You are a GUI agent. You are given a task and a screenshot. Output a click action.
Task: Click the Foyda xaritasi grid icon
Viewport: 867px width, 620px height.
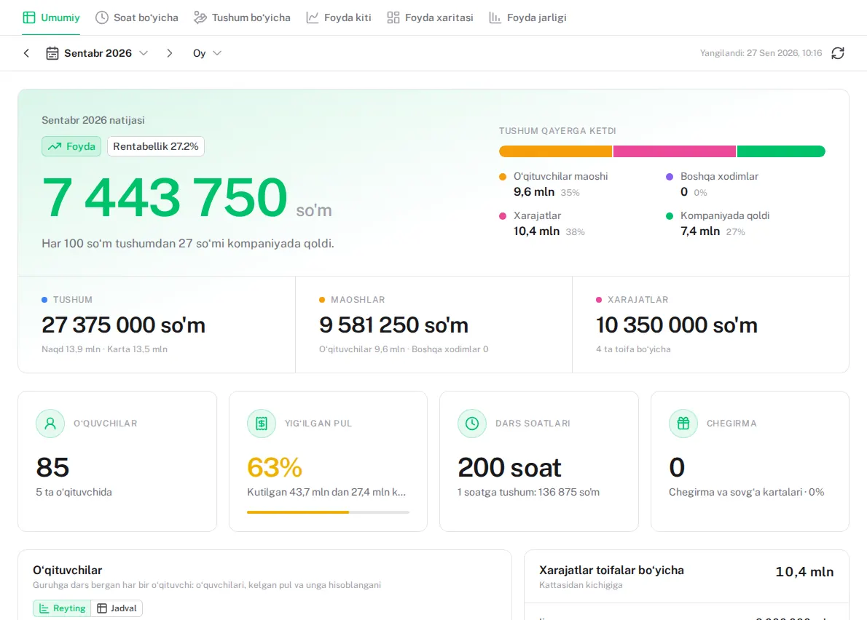click(x=393, y=17)
